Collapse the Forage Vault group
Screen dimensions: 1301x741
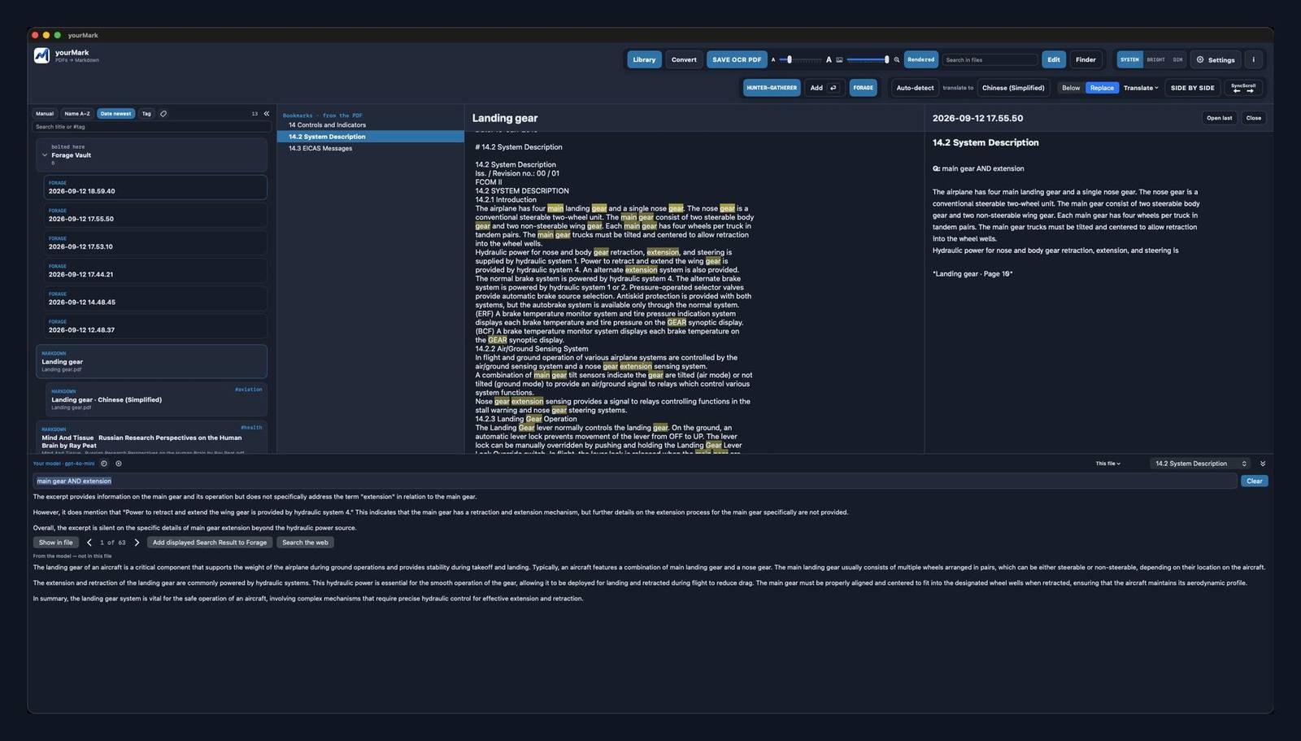pos(45,155)
